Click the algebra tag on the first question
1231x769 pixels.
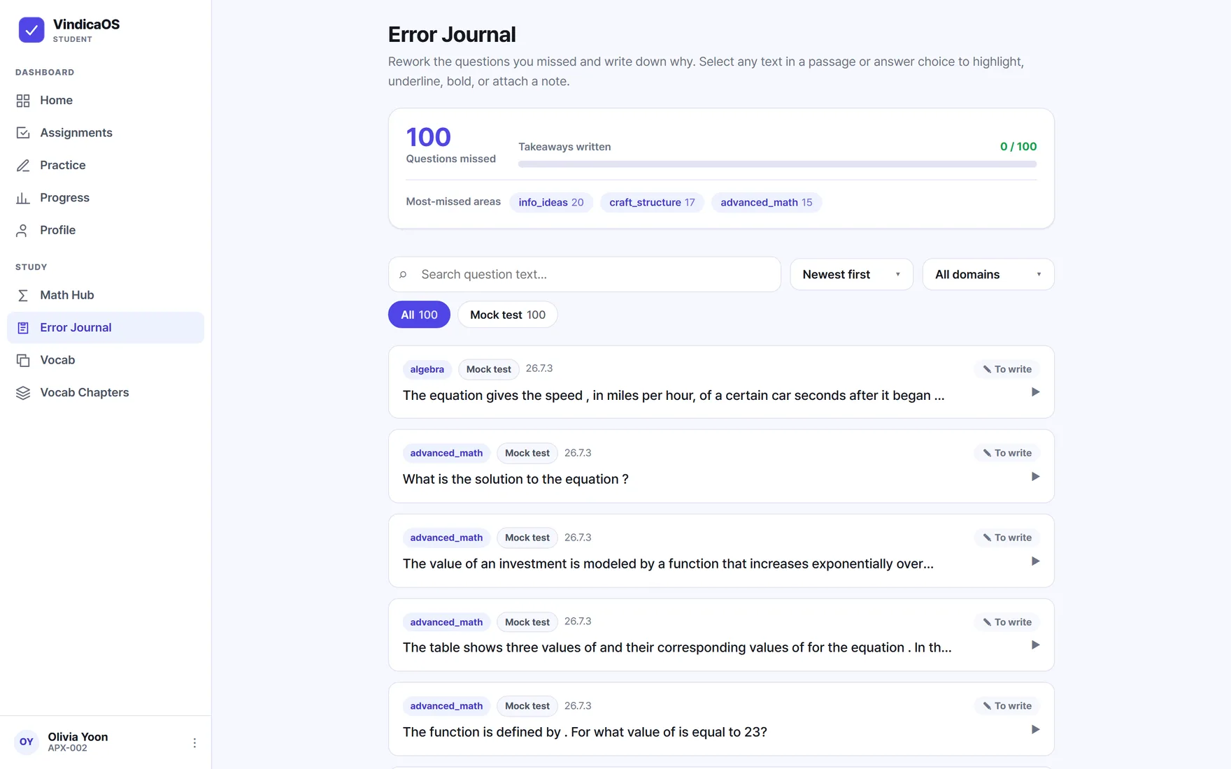click(427, 369)
